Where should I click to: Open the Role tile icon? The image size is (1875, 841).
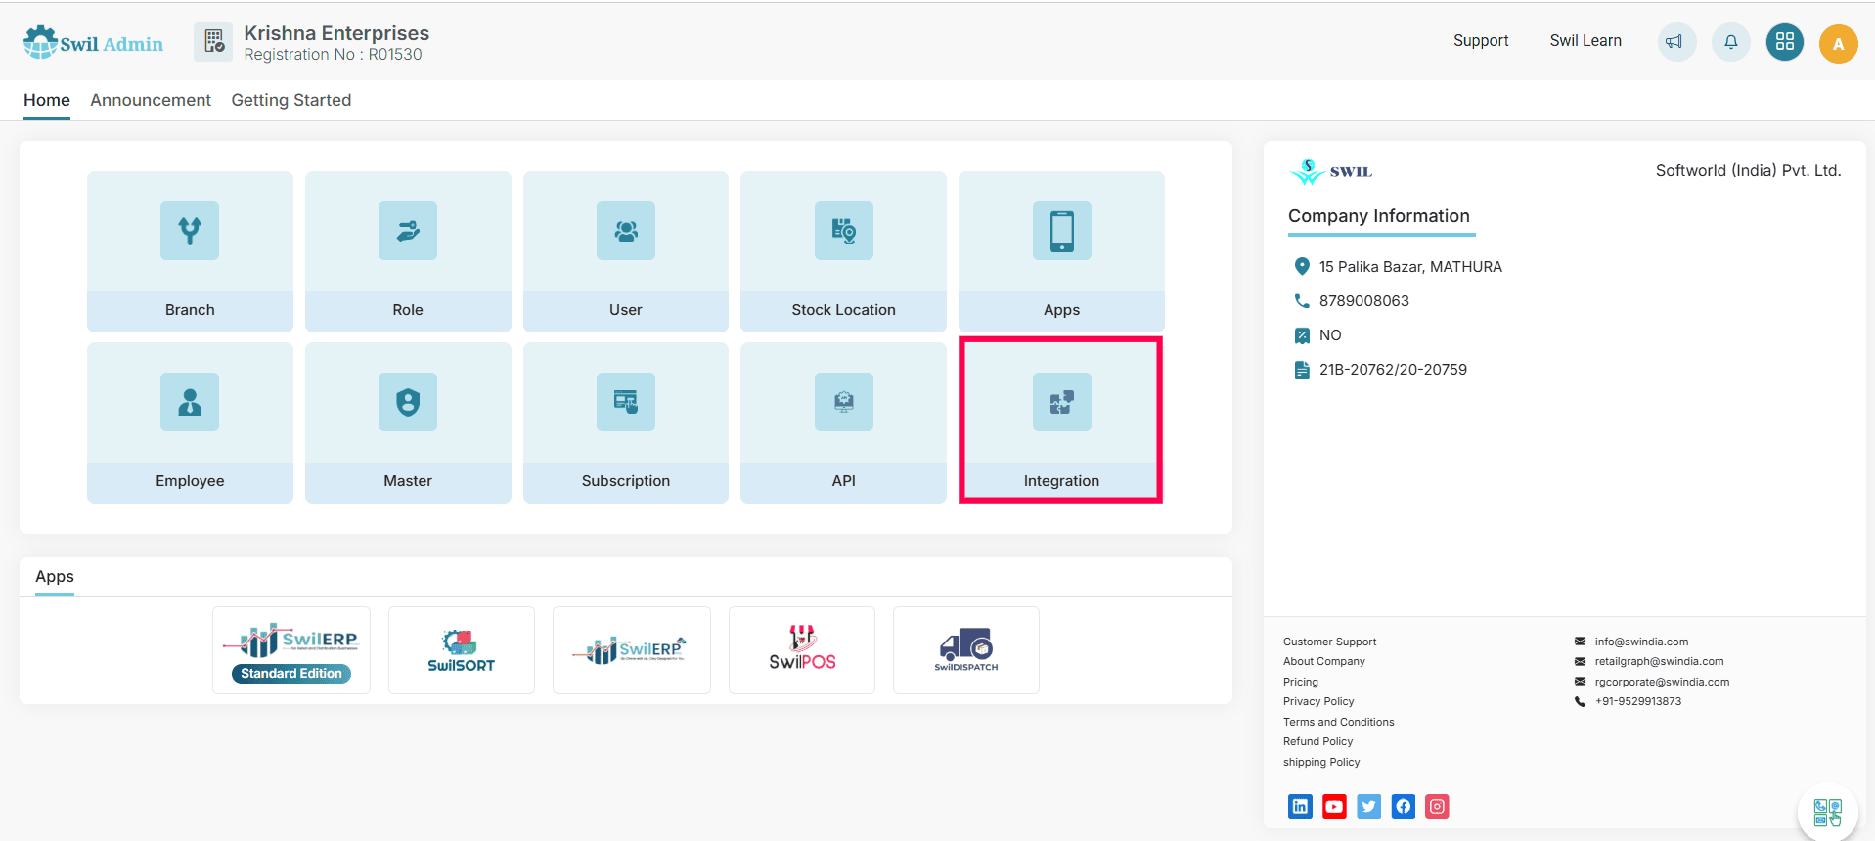tap(408, 231)
